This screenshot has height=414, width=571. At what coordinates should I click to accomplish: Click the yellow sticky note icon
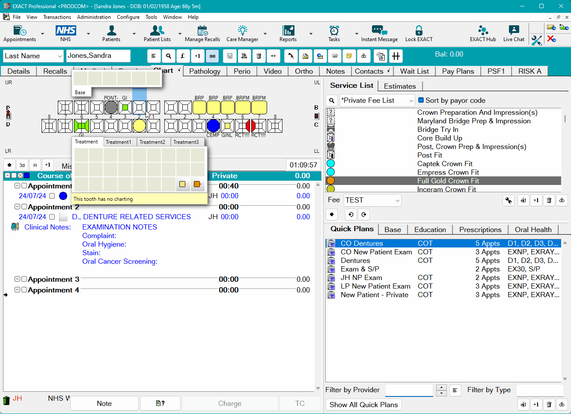pos(349,56)
